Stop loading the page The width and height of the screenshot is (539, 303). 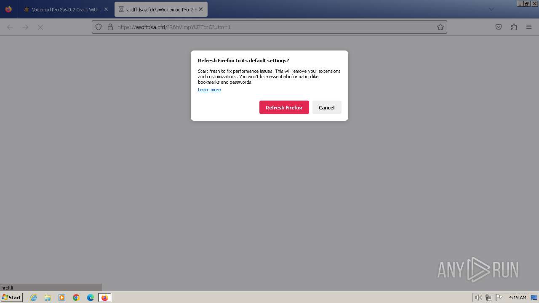click(40, 27)
